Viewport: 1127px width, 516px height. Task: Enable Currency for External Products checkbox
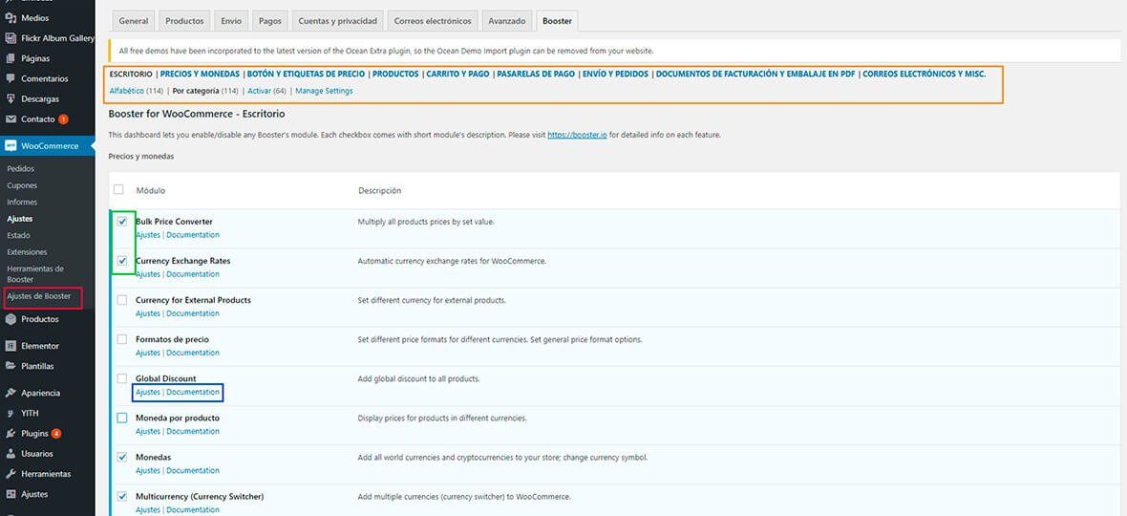(x=122, y=300)
